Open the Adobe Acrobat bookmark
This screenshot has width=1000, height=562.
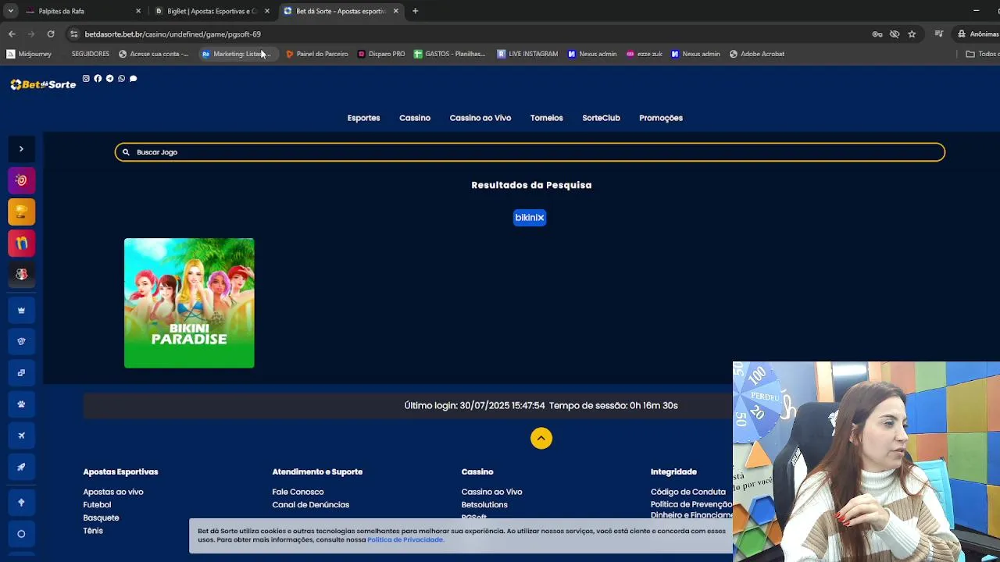(x=757, y=54)
